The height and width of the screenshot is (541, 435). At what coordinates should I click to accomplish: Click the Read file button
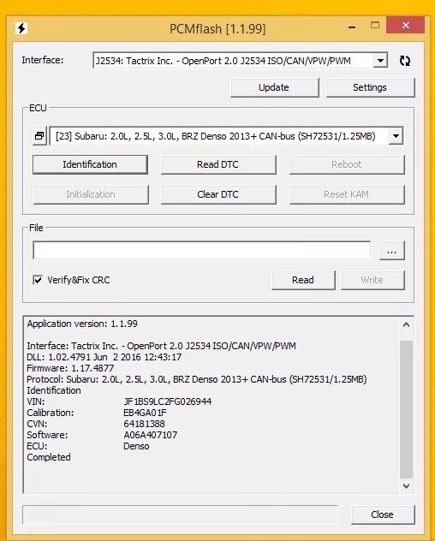(x=303, y=280)
